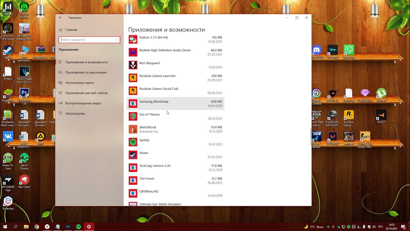Open the WhatsApp desktop shortcut
The image size is (410, 231).
click(349, 52)
